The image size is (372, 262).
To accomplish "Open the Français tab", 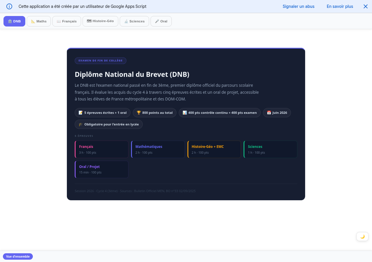I will (x=67, y=21).
